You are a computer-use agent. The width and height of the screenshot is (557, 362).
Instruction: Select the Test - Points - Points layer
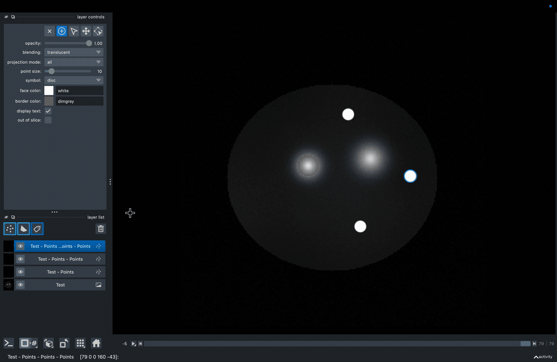coord(60,259)
